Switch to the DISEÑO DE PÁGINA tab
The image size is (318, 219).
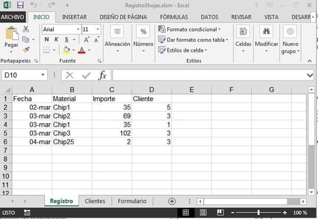123,17
